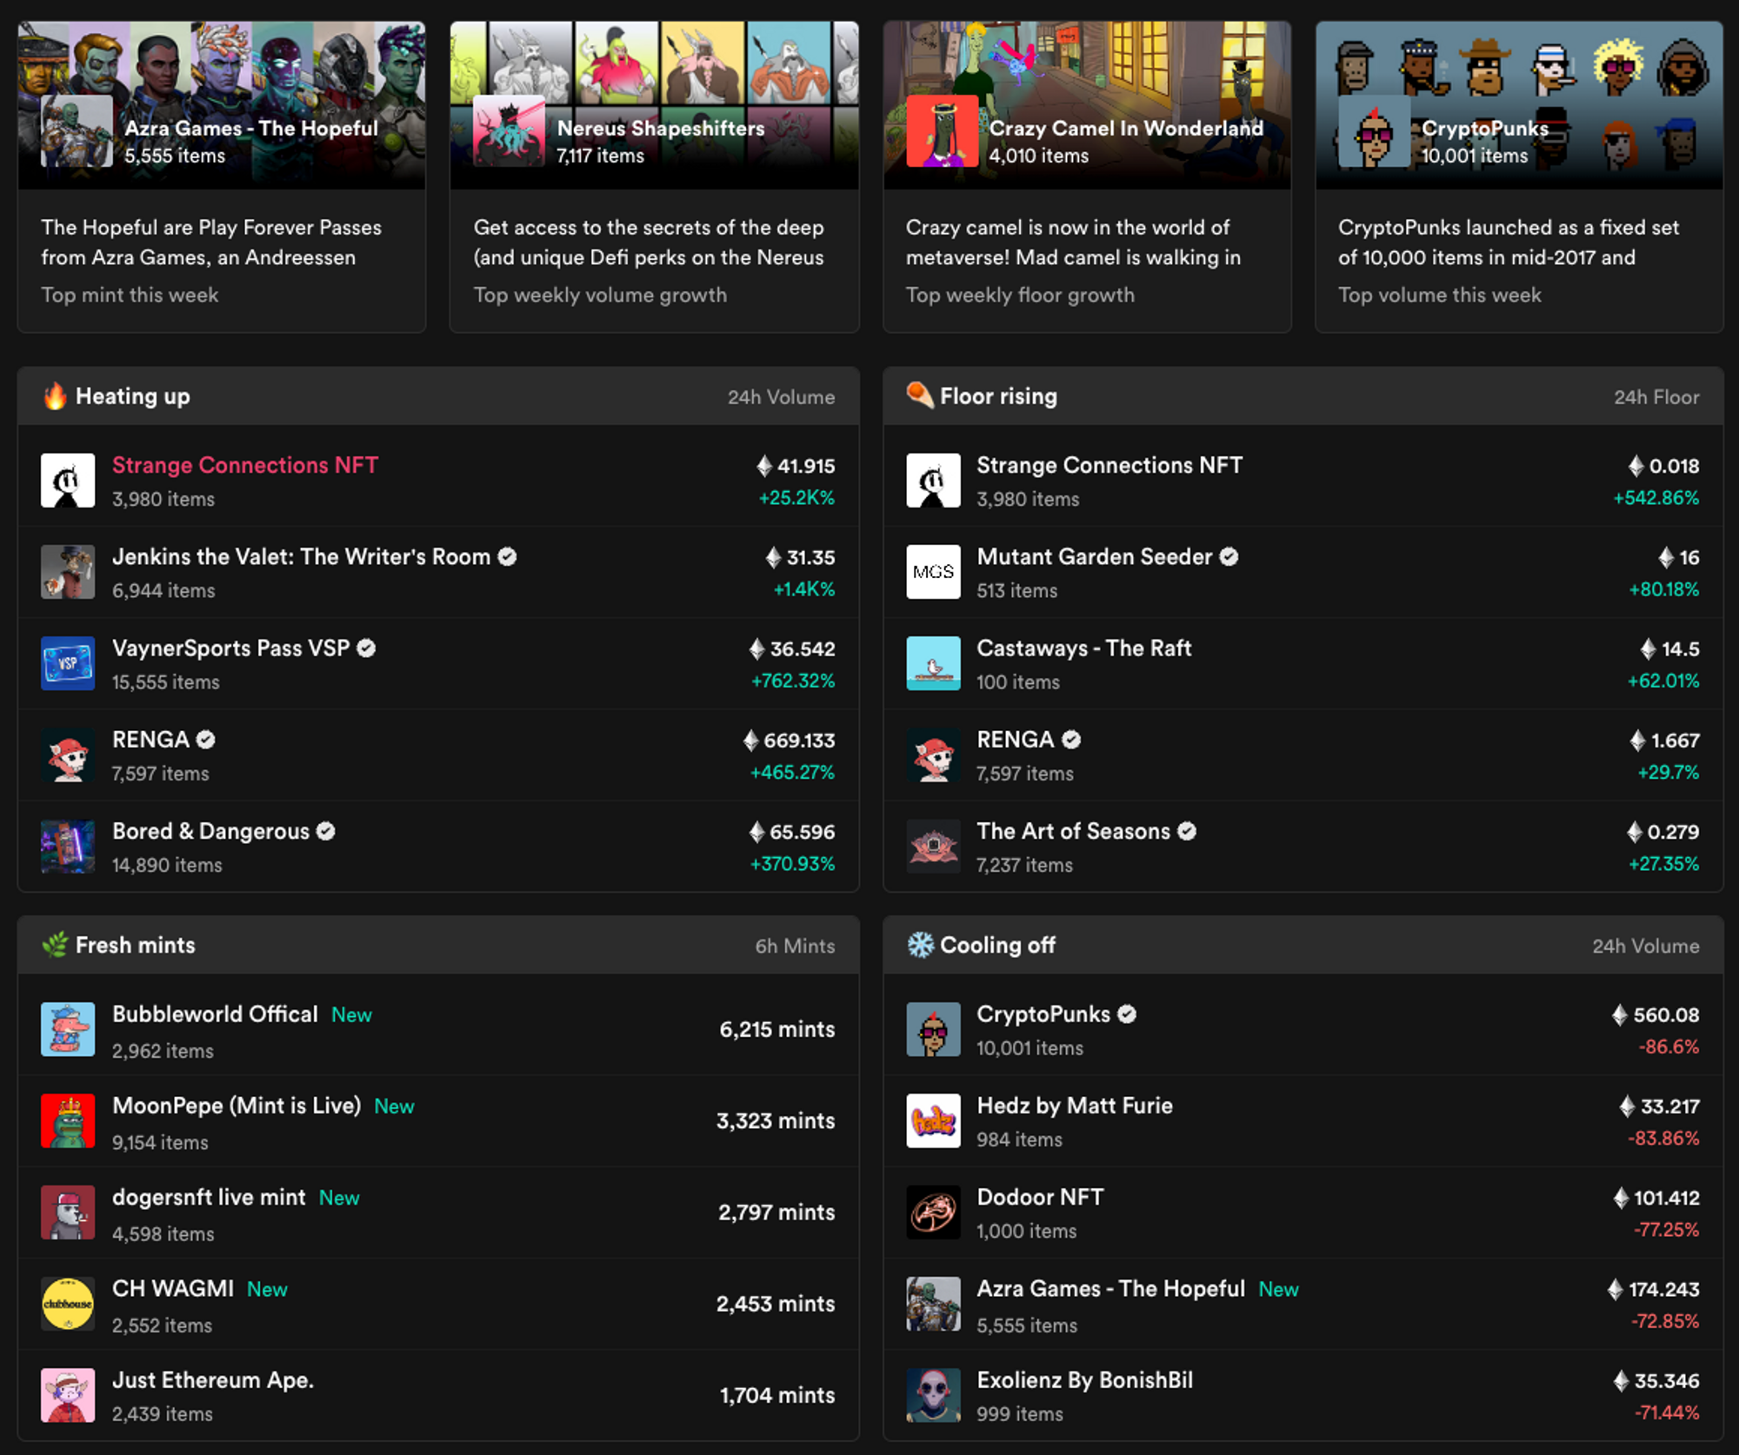This screenshot has height=1455, width=1739.
Task: Click the Floor rising section header
Action: coord(1303,396)
